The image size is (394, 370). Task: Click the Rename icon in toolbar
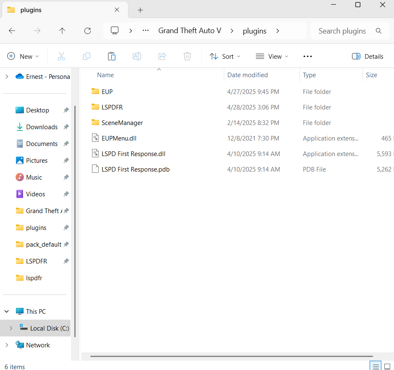[137, 56]
